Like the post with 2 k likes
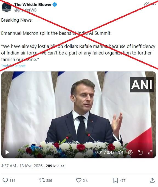158x187 pixels. click(82, 180)
